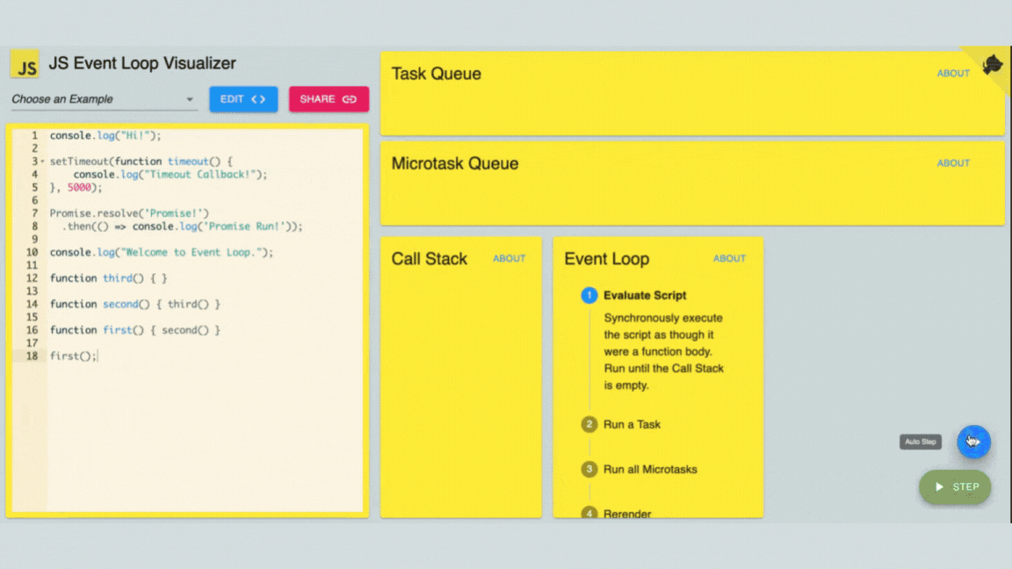
Task: Click the blue Auto Step button
Action: tap(973, 442)
